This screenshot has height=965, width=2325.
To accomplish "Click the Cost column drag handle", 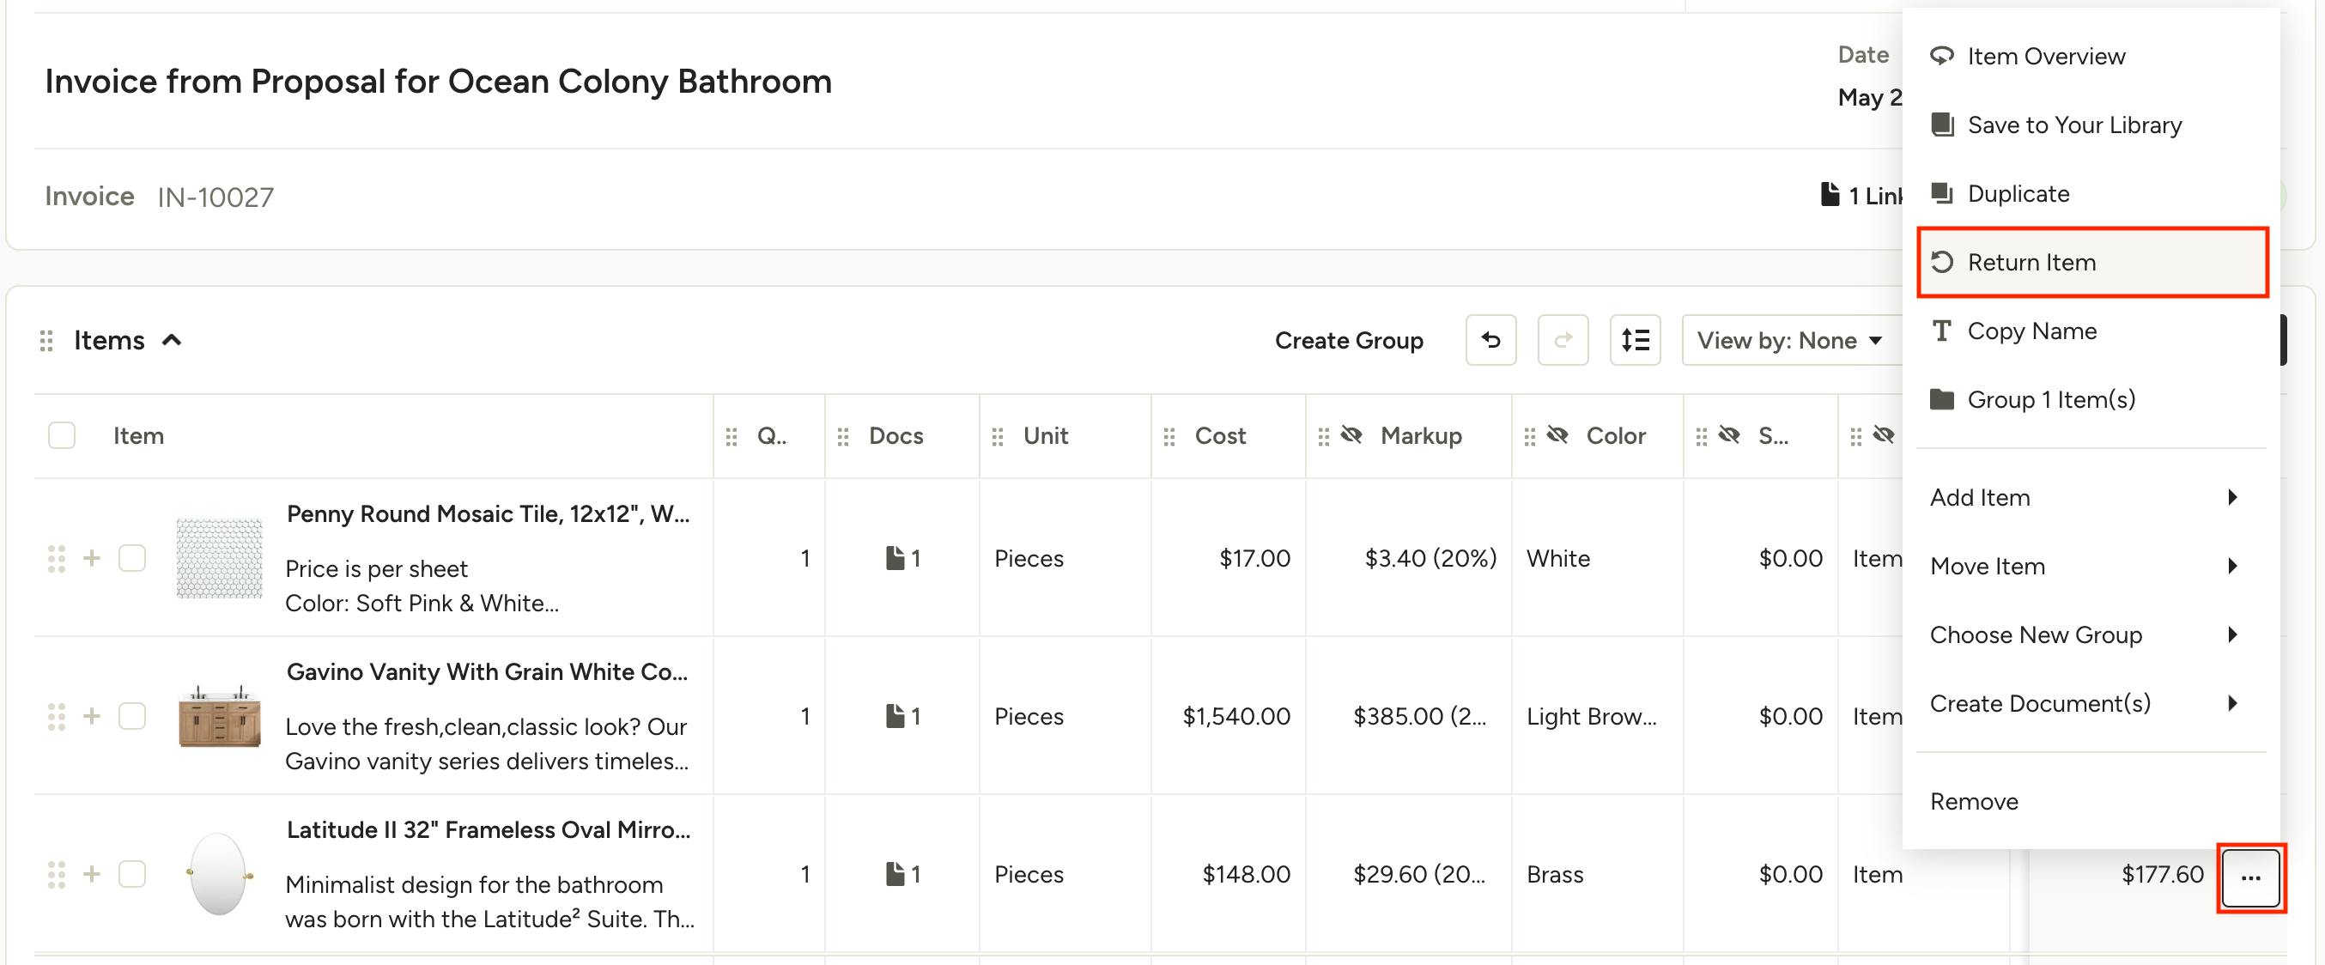I will tap(1169, 437).
